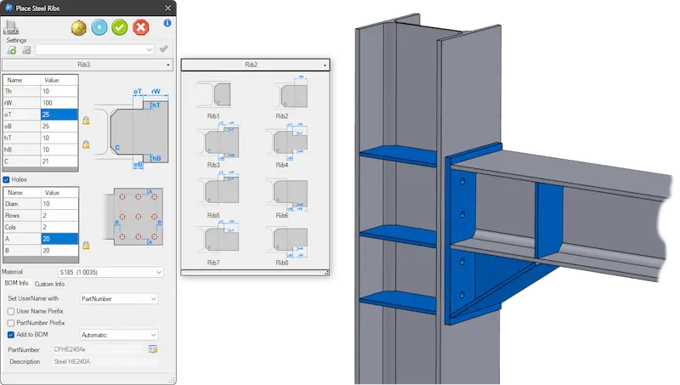
Task: Toggle the lock icon beside hole spacing A
Action: 86,246
